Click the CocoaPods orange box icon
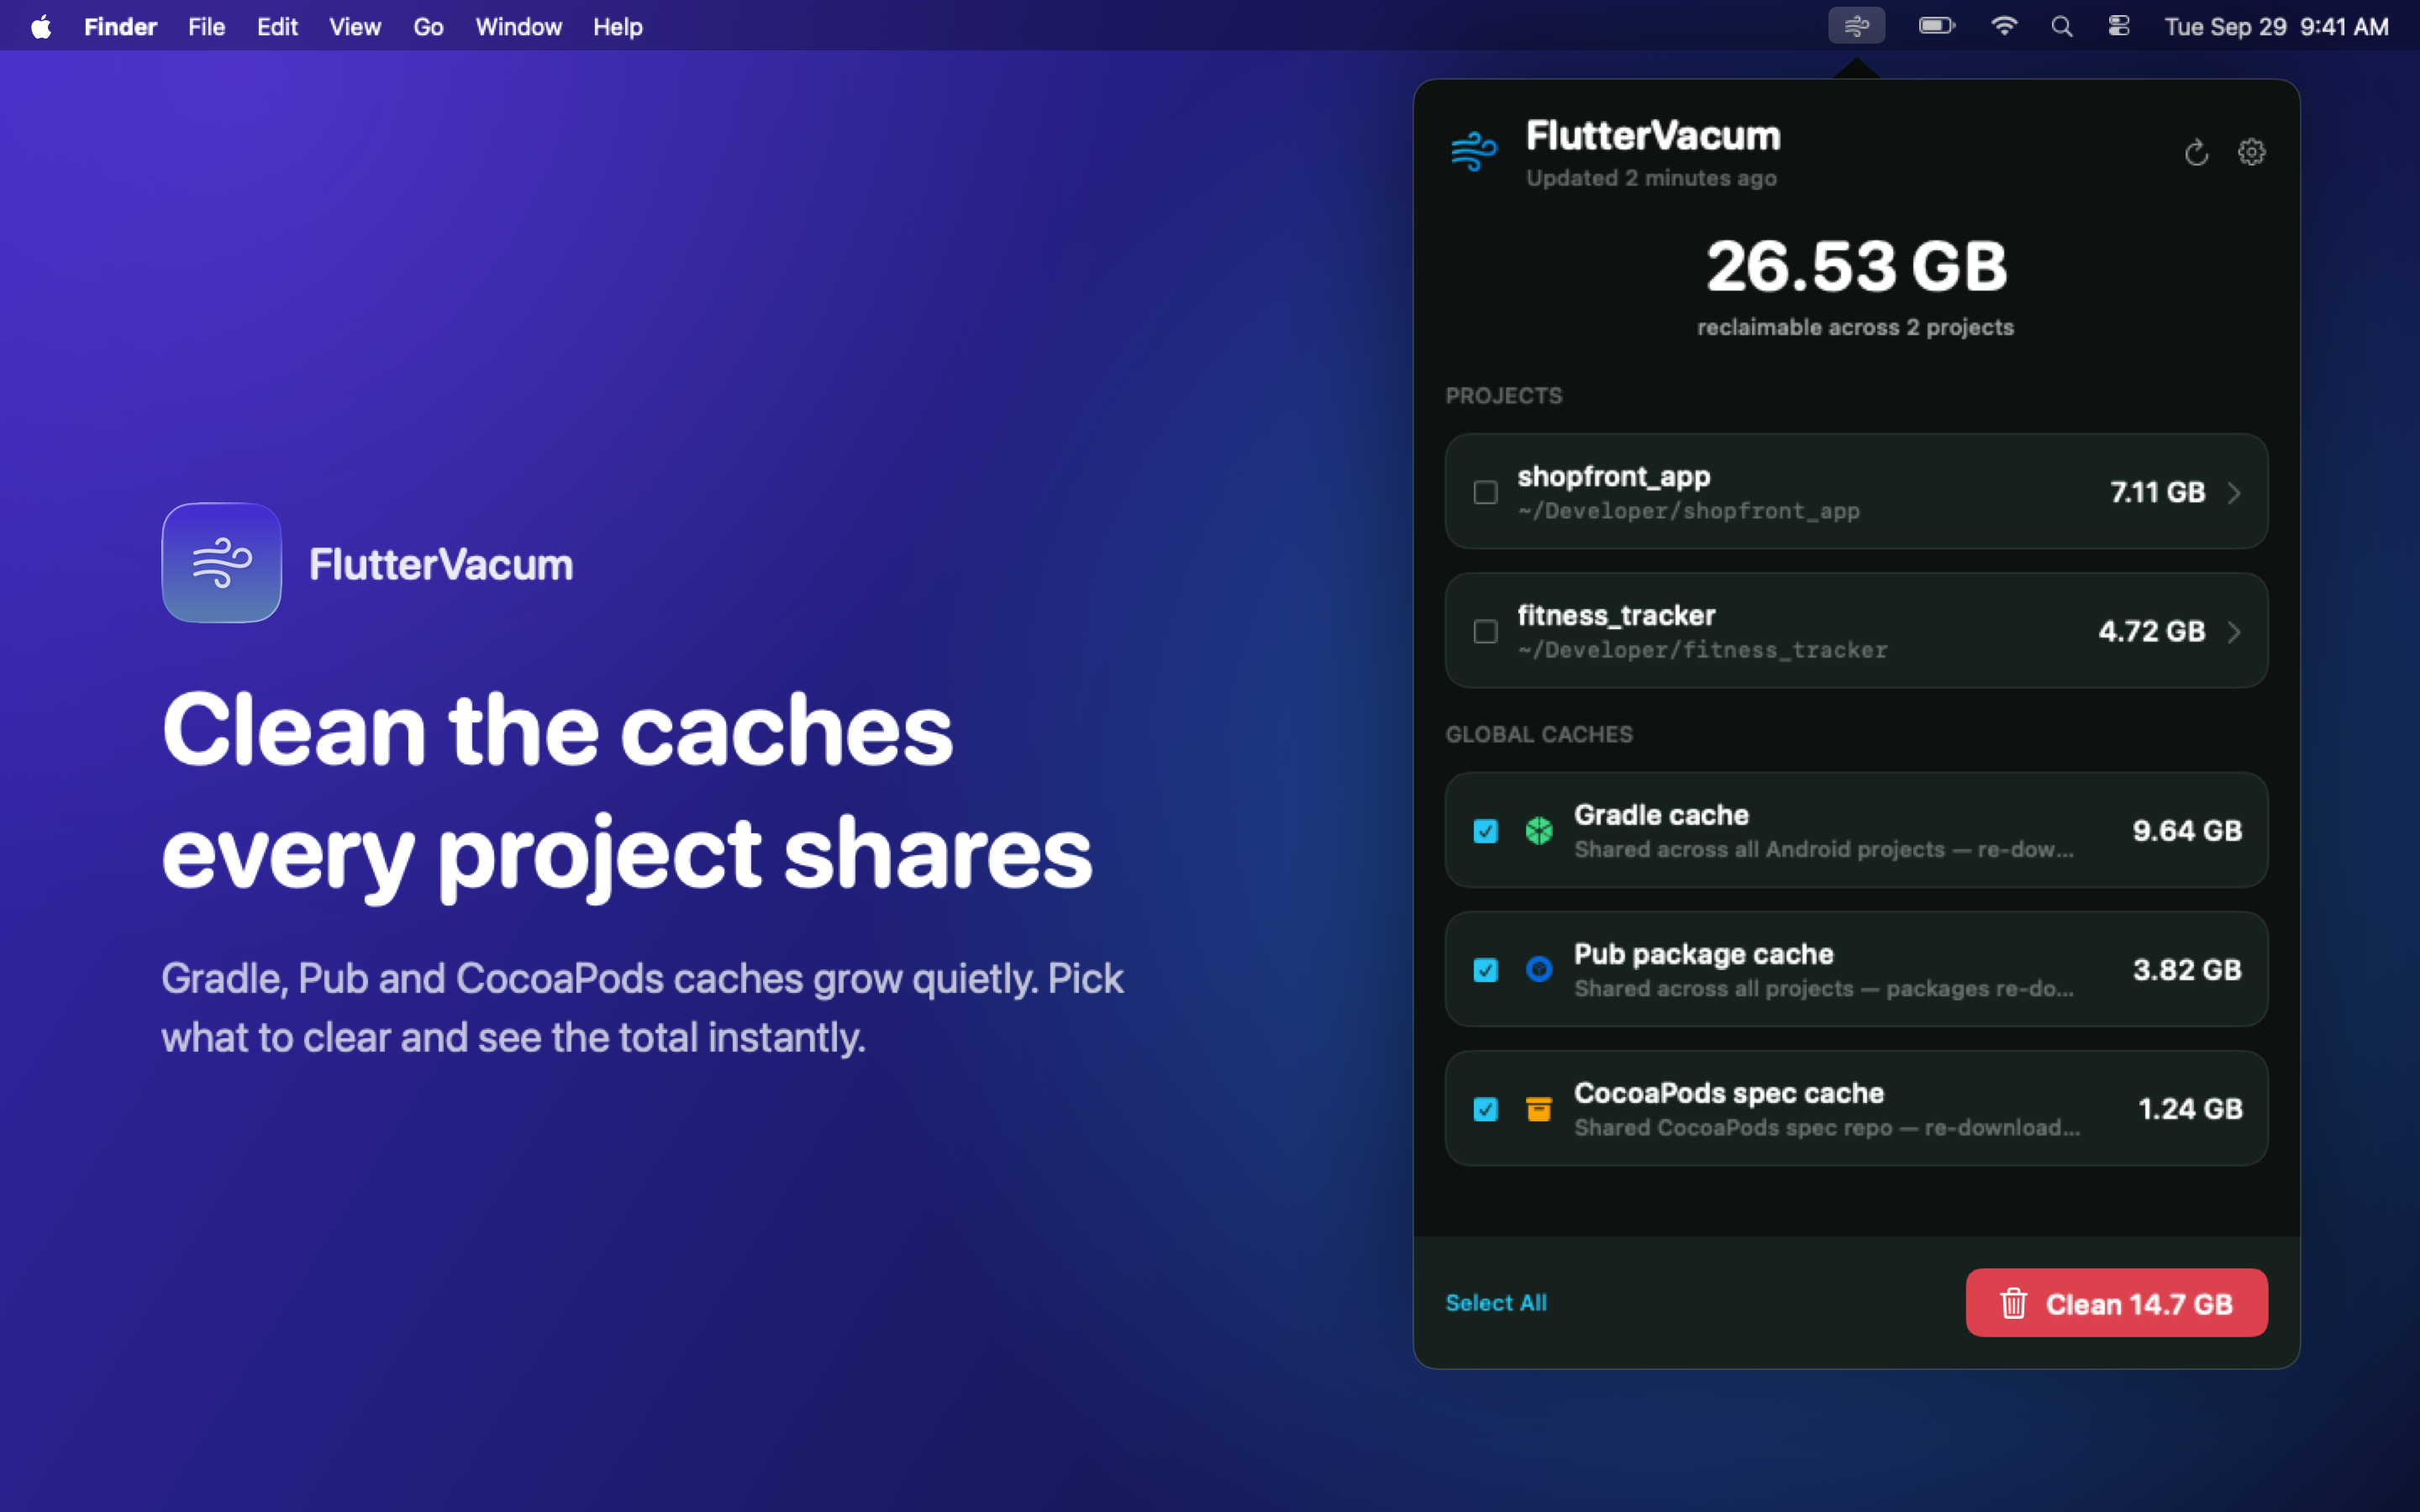 point(1539,1108)
